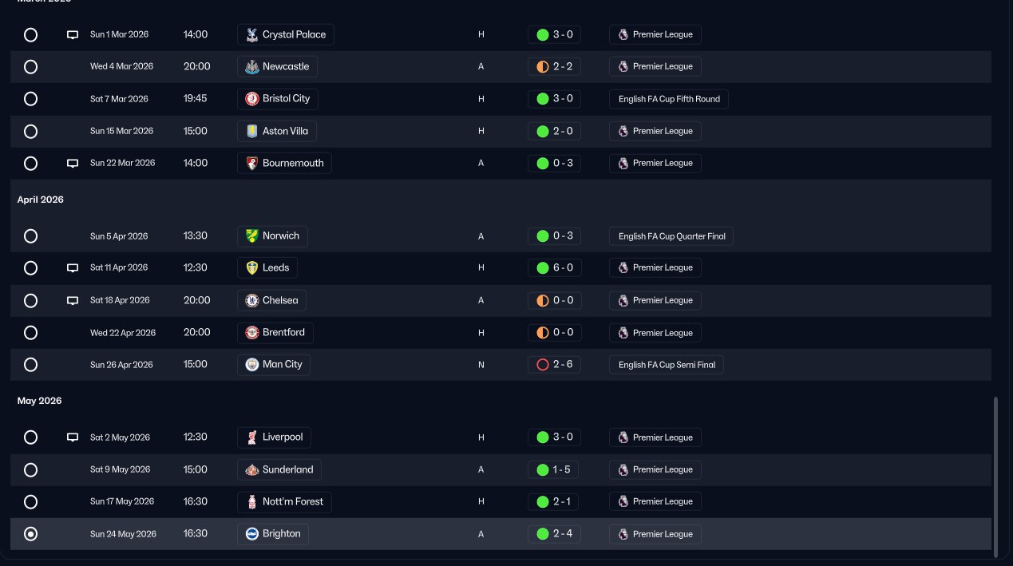
Task: Open the 2 - 2 Newcastle draw result
Action: (554, 66)
